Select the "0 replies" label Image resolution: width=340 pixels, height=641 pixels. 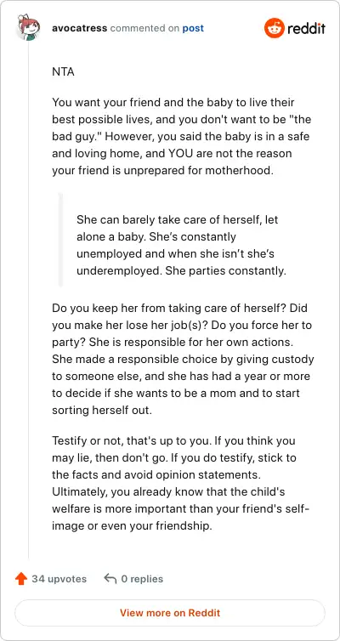[x=142, y=579]
